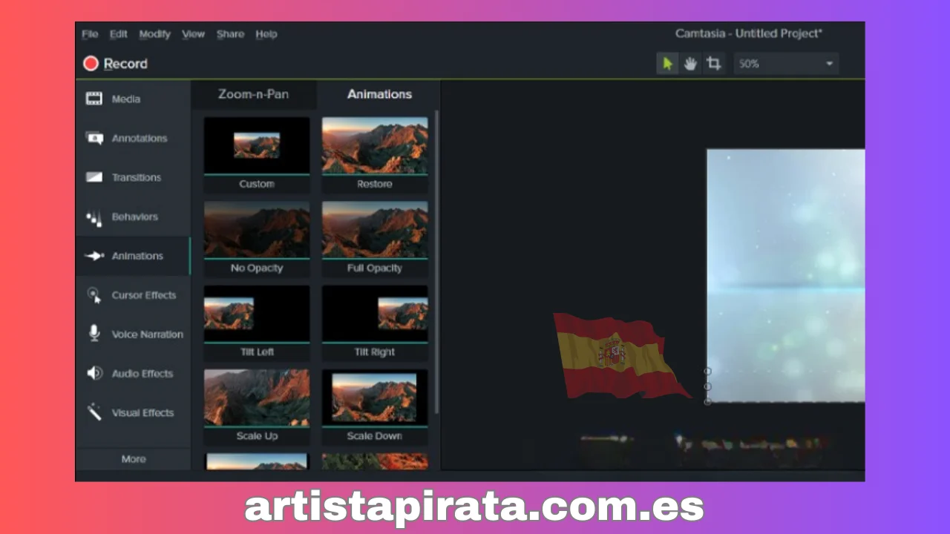Click the Media filmstrip icon
The height and width of the screenshot is (534, 950).
pos(94,99)
